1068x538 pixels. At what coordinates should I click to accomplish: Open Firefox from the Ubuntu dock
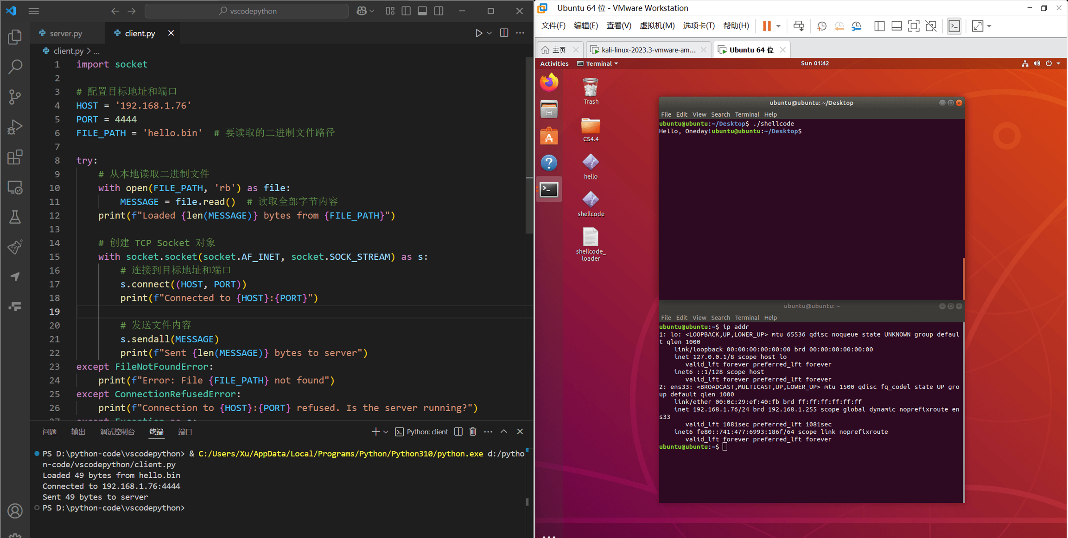[x=549, y=82]
